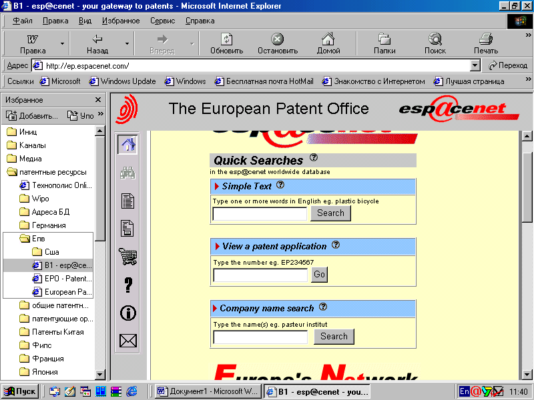Open the Правка editor dropdown arrow

tap(62, 43)
